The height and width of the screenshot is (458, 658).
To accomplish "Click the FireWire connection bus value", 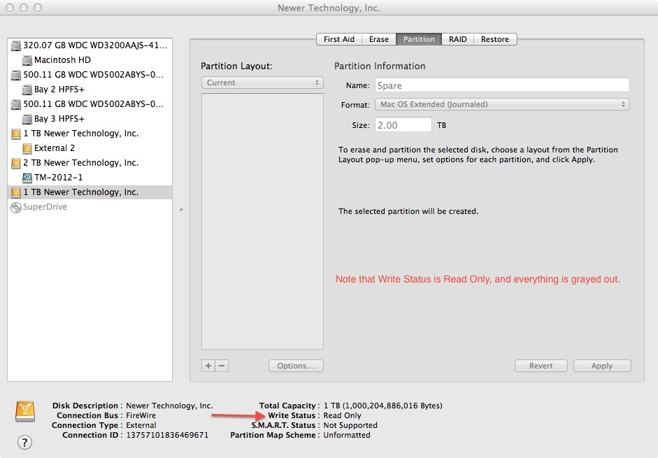I will tap(141, 415).
